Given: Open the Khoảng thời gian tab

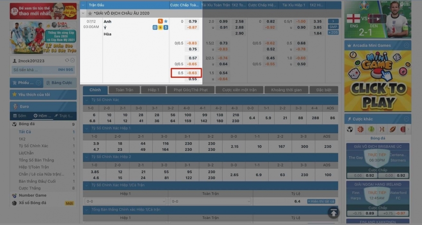Looking at the screenshot, I should point(286,90).
